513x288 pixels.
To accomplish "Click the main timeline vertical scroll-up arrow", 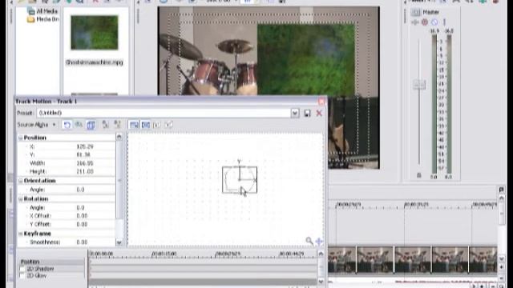I will click(x=501, y=198).
